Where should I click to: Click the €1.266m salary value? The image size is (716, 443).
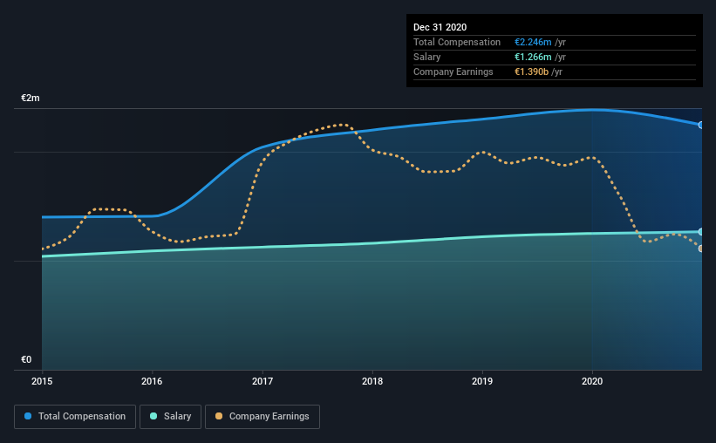point(533,57)
